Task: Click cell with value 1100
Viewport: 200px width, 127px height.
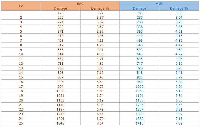Action: tap(60, 100)
